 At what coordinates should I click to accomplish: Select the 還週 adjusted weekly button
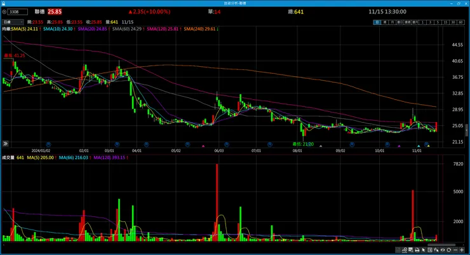pos(407,22)
